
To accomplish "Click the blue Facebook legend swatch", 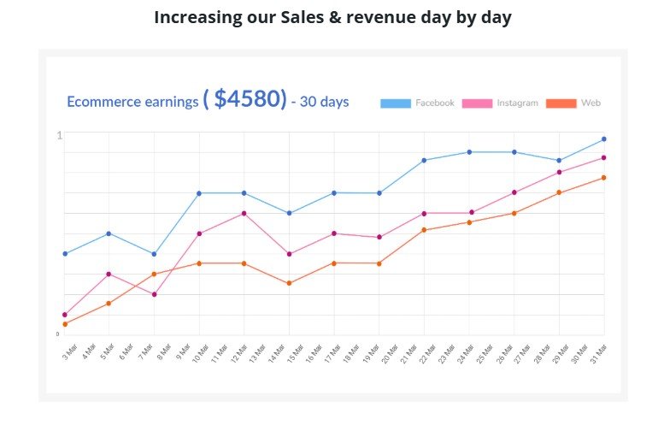I will (396, 103).
